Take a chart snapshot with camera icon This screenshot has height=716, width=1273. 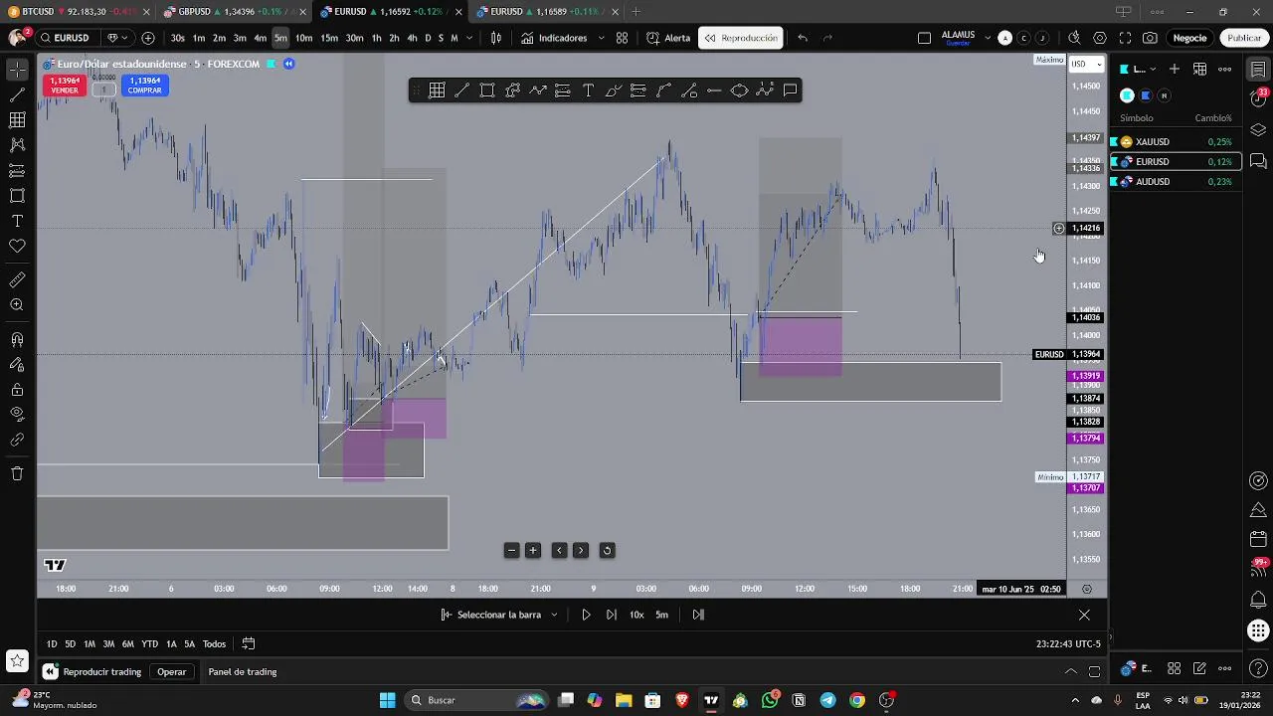point(1150,38)
